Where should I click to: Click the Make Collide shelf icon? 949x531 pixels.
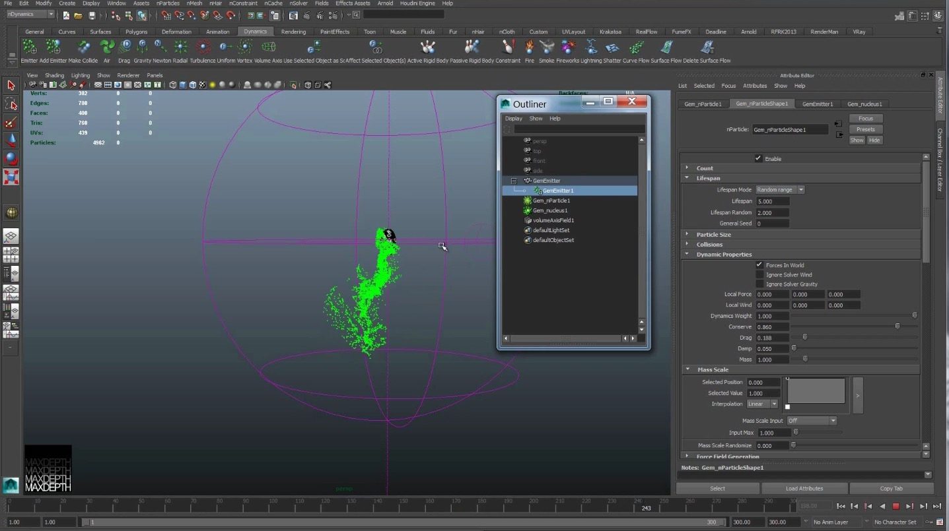(x=83, y=47)
